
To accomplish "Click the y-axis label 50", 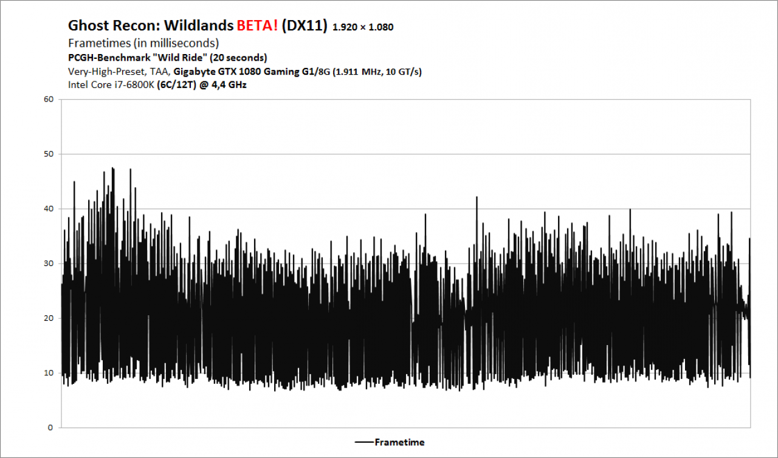I will (49, 154).
